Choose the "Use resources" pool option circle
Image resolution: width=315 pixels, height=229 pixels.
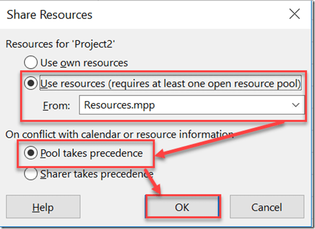coord(31,83)
